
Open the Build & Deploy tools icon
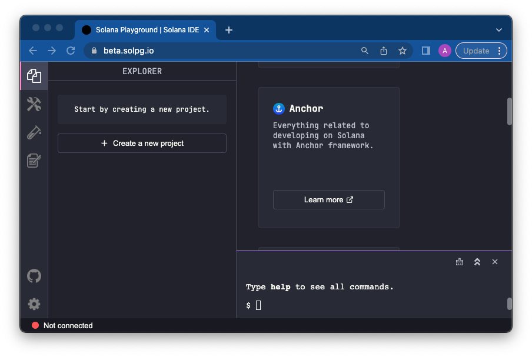[34, 104]
